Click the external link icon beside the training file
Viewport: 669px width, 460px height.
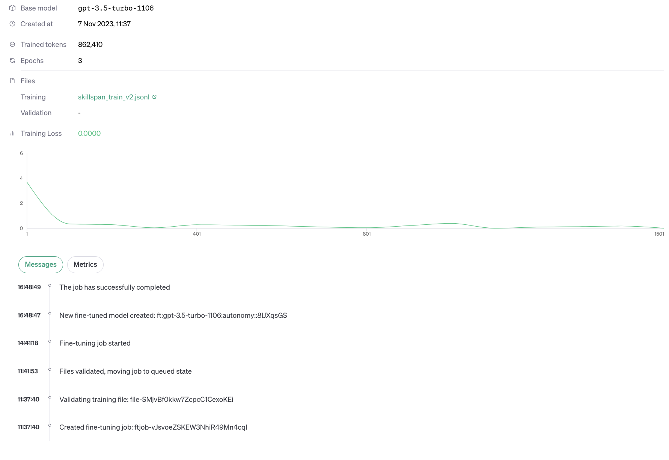pyautogui.click(x=154, y=97)
